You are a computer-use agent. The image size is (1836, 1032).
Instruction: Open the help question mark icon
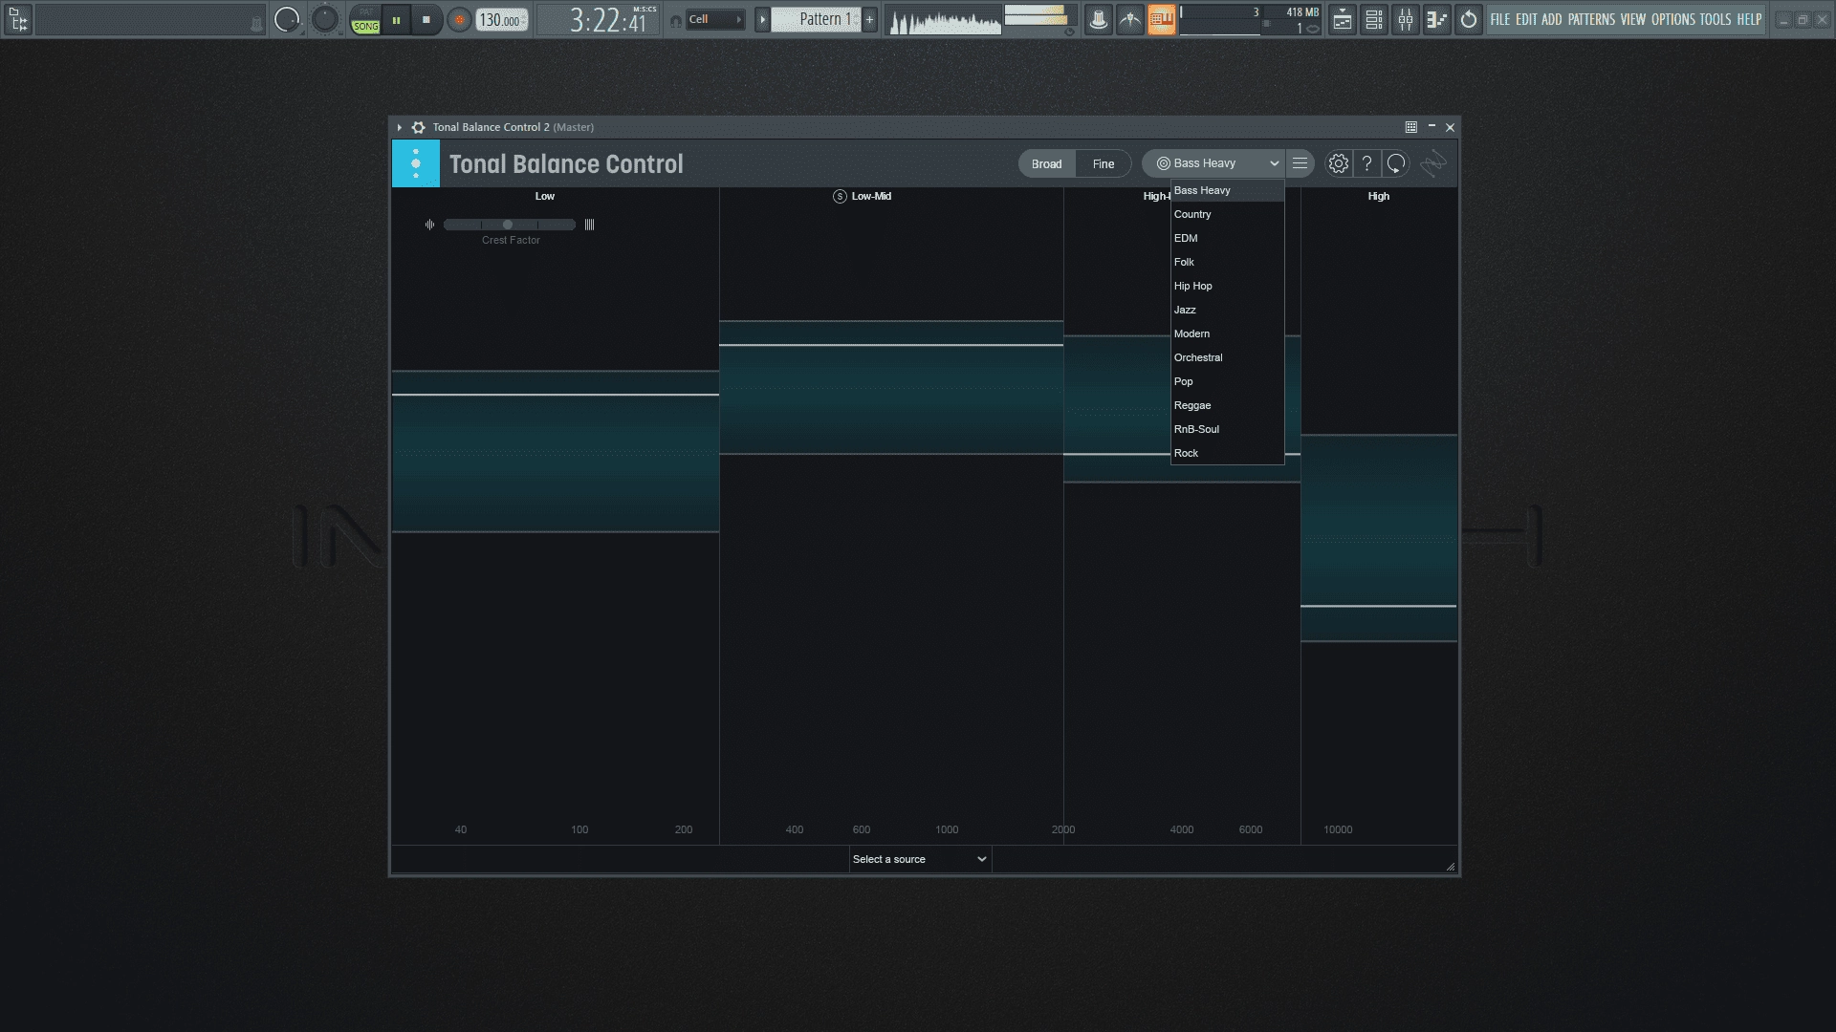(1367, 163)
